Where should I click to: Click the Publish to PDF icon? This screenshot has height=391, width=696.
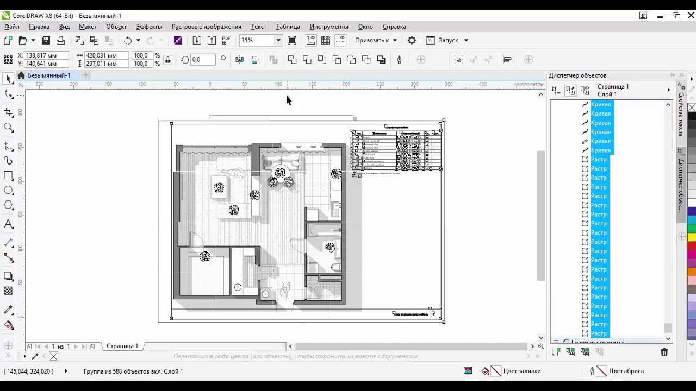[226, 40]
